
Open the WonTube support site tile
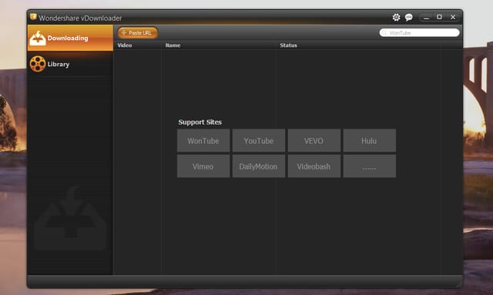[203, 141]
